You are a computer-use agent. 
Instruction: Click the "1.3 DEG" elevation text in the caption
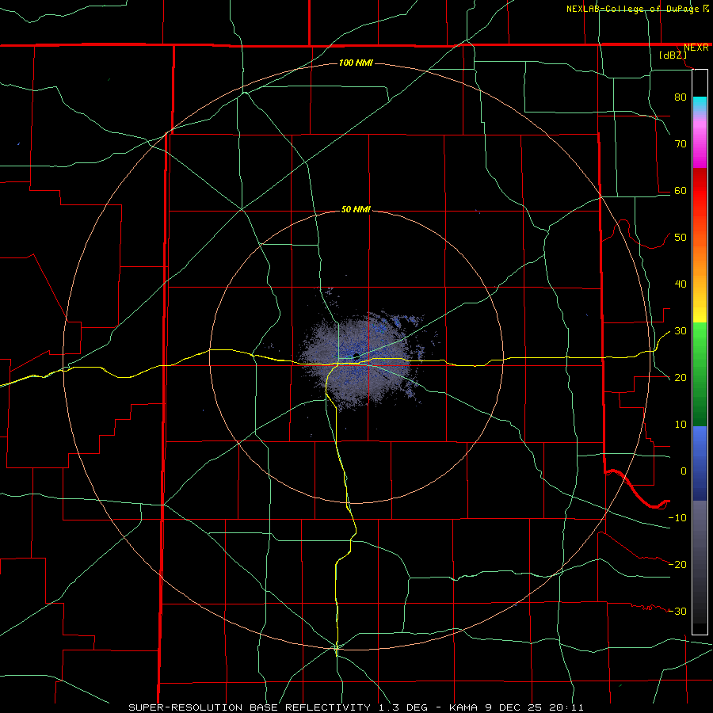(x=402, y=707)
